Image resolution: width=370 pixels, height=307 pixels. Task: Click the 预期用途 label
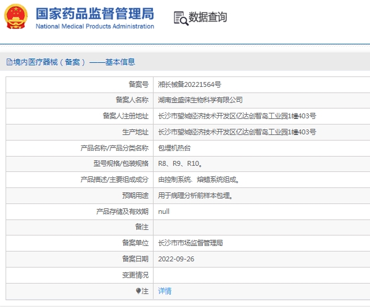136,195
